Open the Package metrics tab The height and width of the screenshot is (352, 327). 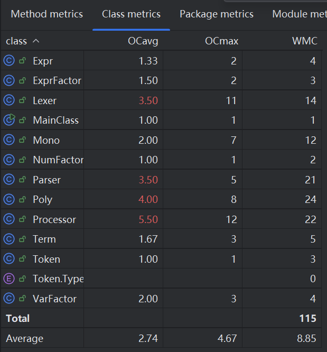point(217,14)
